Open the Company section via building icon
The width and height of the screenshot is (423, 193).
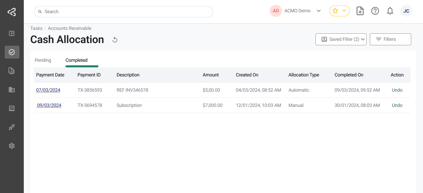click(x=12, y=89)
